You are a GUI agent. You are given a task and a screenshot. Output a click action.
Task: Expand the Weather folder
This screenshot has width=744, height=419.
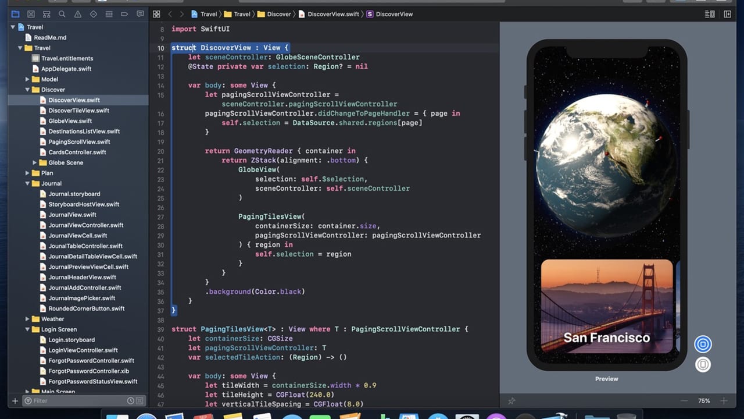pyautogui.click(x=27, y=319)
